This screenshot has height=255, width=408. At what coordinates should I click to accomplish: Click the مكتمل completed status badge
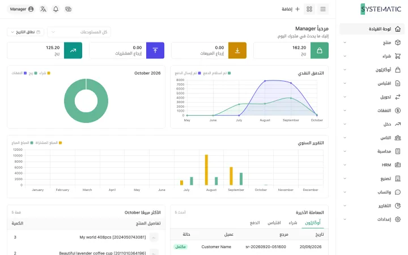(x=180, y=246)
